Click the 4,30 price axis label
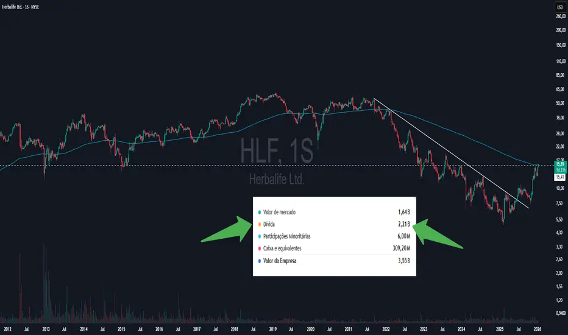Screen dimensions: 568x335 [559, 233]
